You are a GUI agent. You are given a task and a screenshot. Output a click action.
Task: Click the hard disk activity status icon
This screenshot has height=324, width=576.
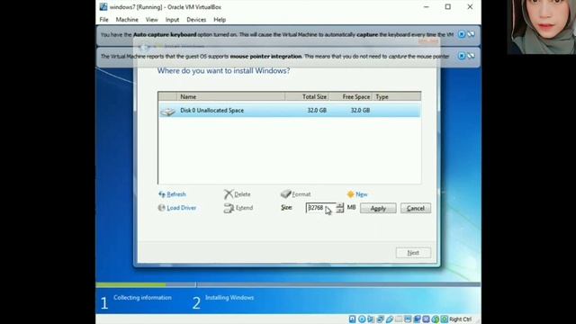(x=352, y=319)
